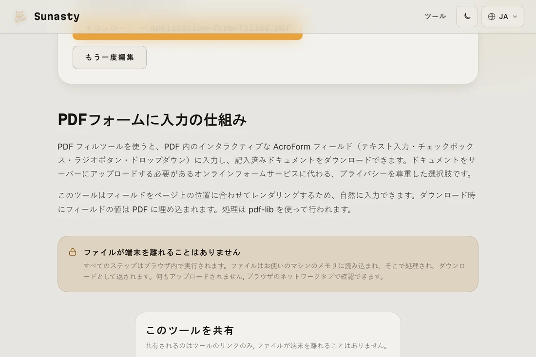Click the lock icon in the privacy notice

tap(73, 252)
